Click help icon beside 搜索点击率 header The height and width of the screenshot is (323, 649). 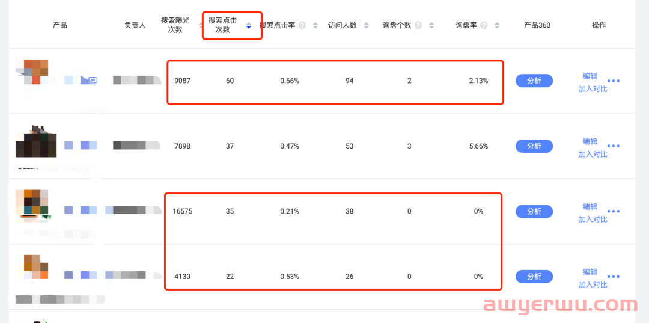(x=302, y=25)
